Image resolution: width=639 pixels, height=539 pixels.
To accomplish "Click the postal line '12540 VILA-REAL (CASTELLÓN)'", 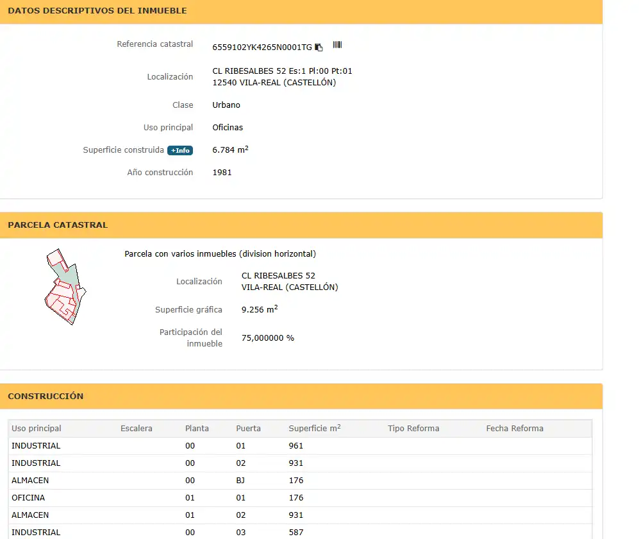I will [x=274, y=82].
